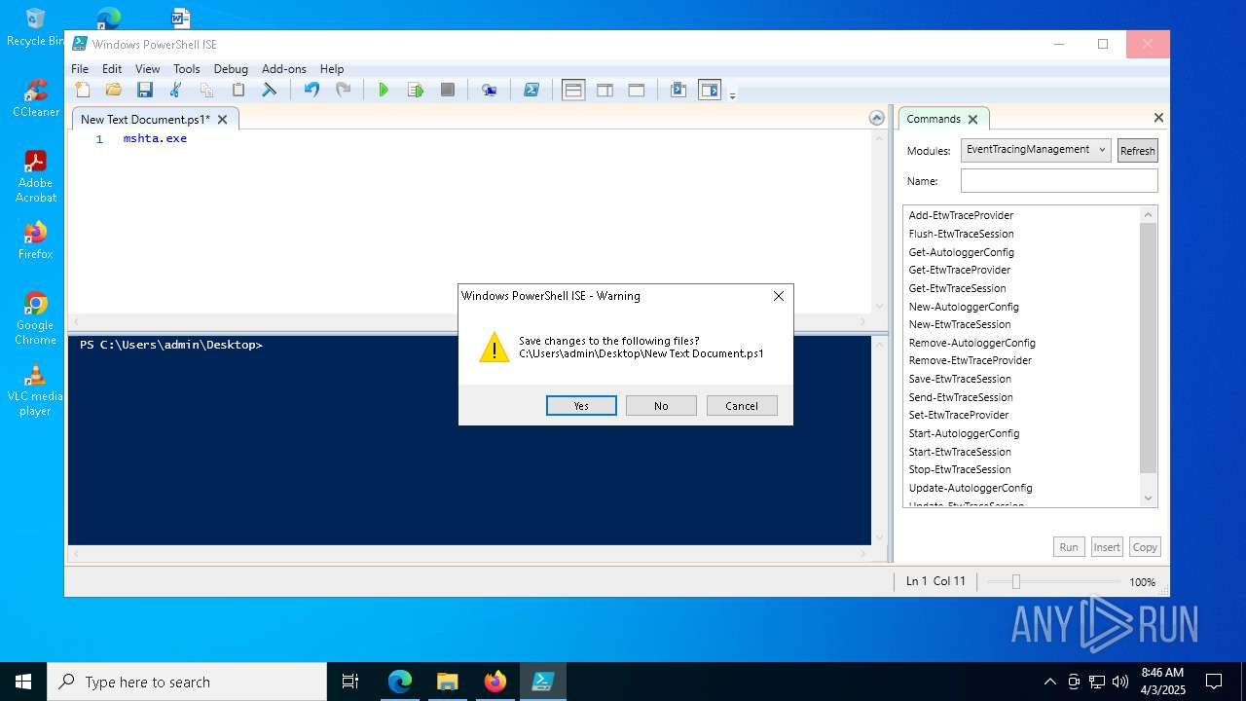Select Save-EtwTraceSession command
The image size is (1246, 701).
959,379
